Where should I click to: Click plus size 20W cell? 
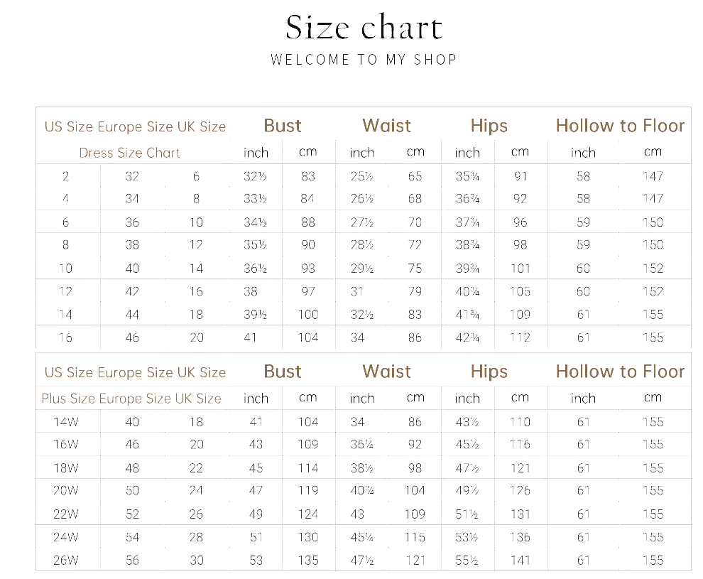[x=65, y=491]
